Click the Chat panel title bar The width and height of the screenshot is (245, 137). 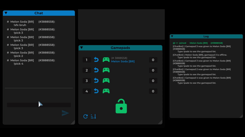(39, 13)
